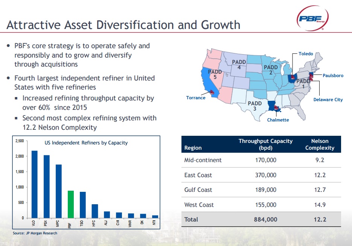
Task: Click the VLO bar in chart
Action: click(x=35, y=184)
